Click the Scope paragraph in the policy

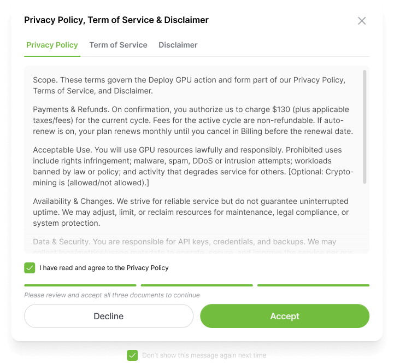(189, 85)
